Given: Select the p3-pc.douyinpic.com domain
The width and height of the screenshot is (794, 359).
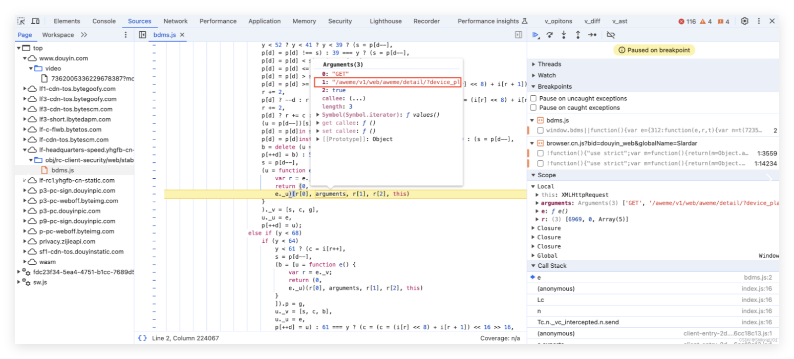Looking at the screenshot, I should click(x=71, y=211).
